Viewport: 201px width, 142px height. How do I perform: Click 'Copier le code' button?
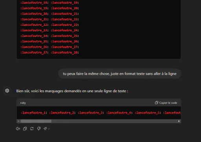point(166,103)
